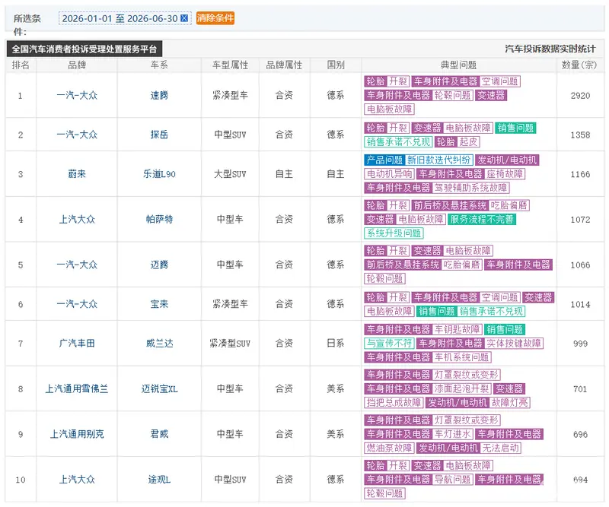Click the 车钥匙故障 tag

(457, 329)
